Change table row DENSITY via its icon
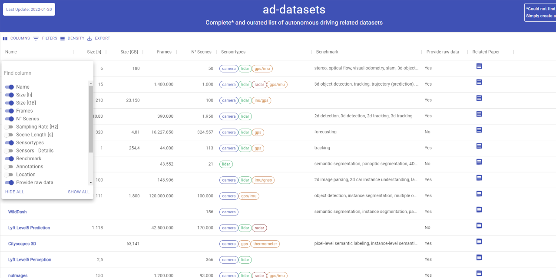 click(63, 38)
